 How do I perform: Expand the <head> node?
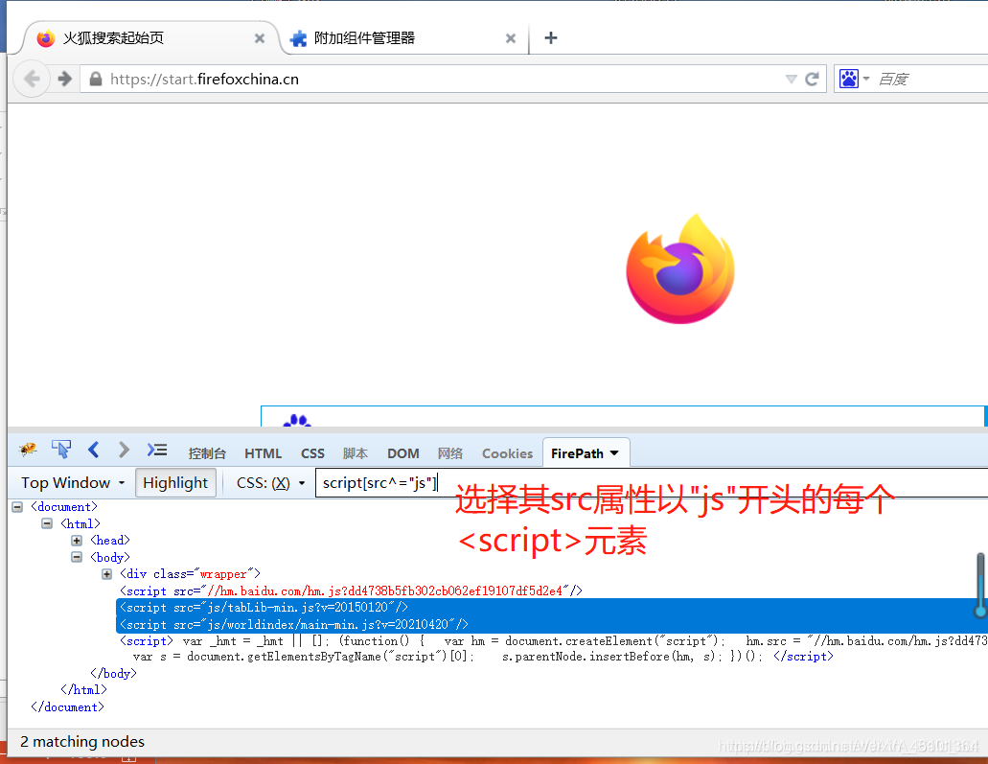(x=77, y=541)
